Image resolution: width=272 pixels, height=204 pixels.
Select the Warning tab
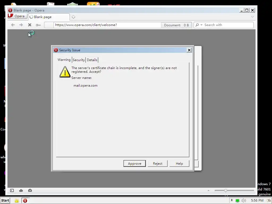64,60
